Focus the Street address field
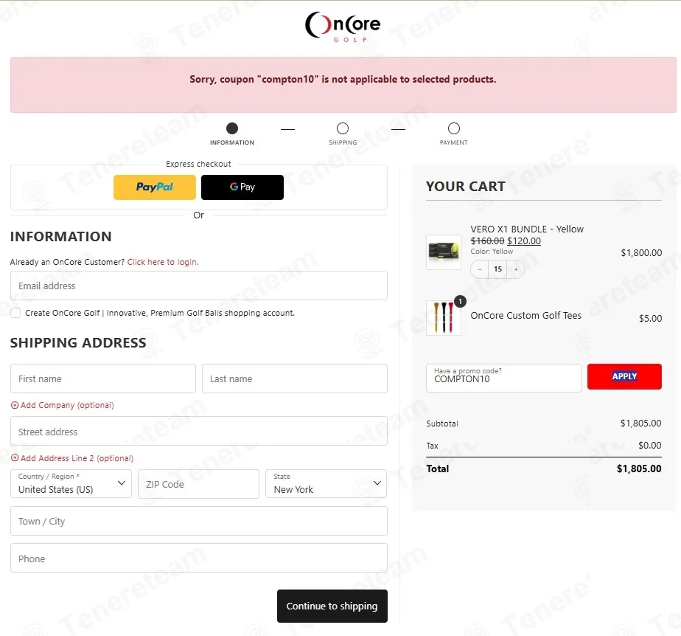Image resolution: width=681 pixels, height=636 pixels. point(199,431)
